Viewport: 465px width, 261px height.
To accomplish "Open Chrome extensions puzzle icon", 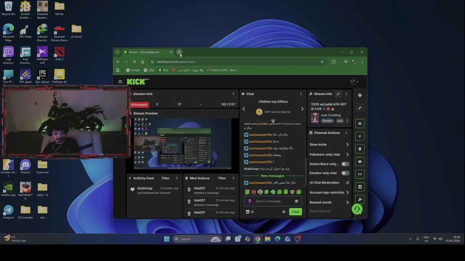I will (333, 62).
